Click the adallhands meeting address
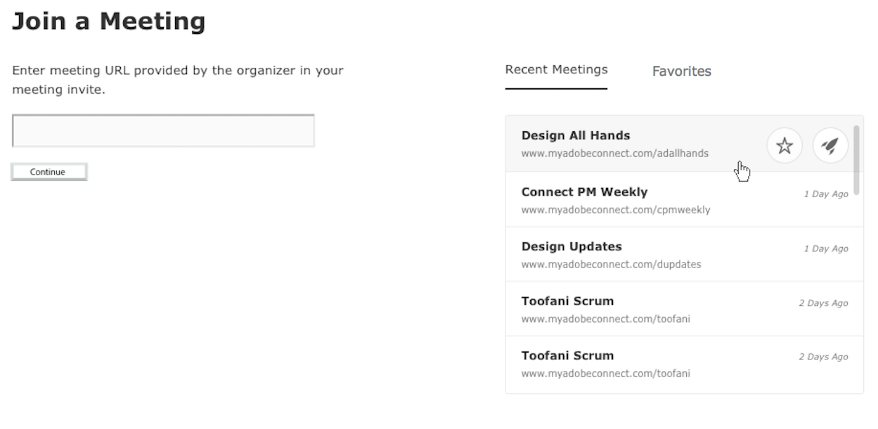The width and height of the screenshot is (878, 429). [615, 153]
